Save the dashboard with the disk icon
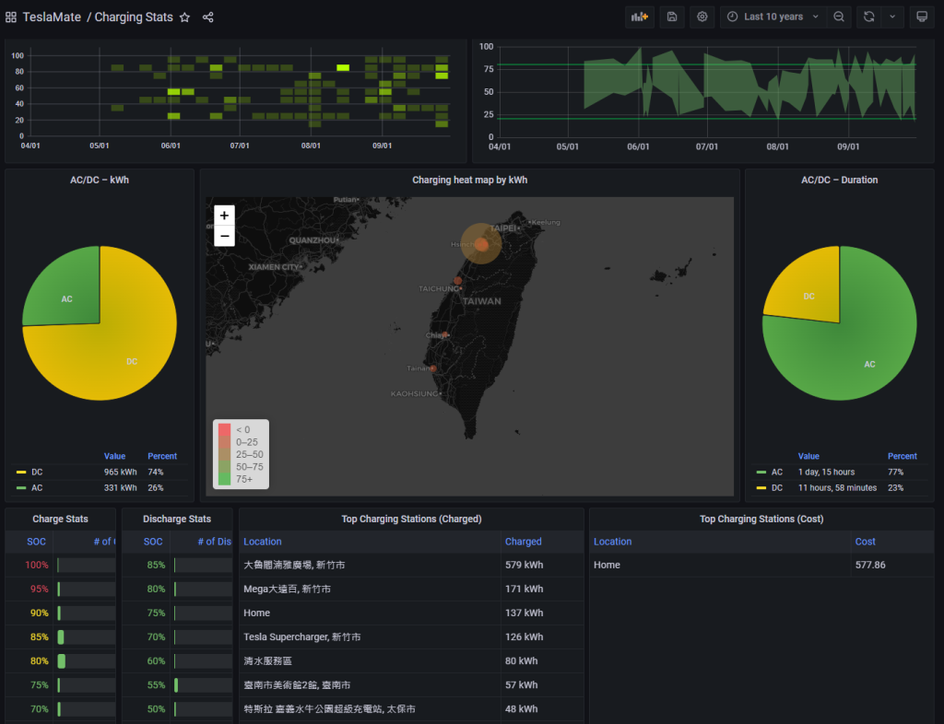 pos(672,17)
